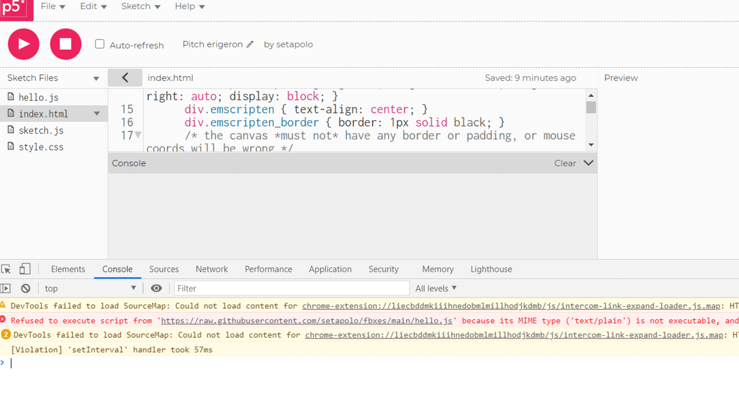Viewport: 739px width, 411px height.
Task: Open the first intercom-link-expand-loader.js.map link
Action: click(511, 306)
